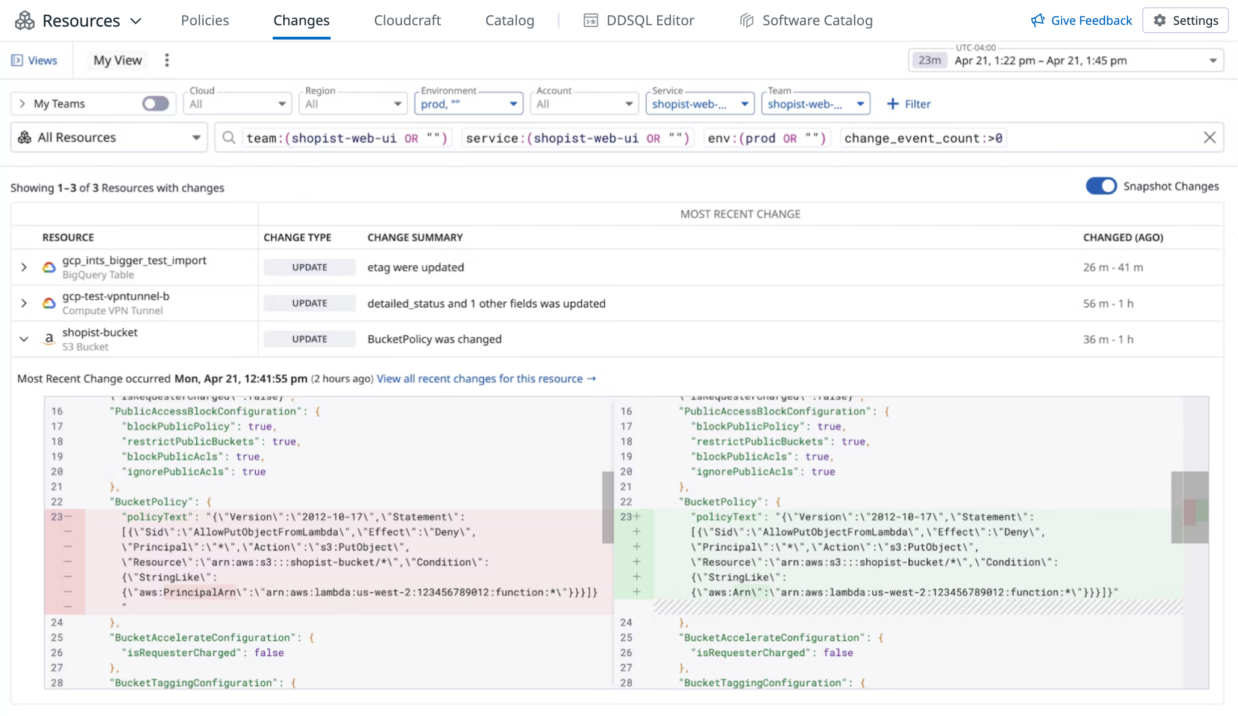This screenshot has height=716, width=1238.
Task: Click the Software Catalog icon
Action: tap(747, 21)
